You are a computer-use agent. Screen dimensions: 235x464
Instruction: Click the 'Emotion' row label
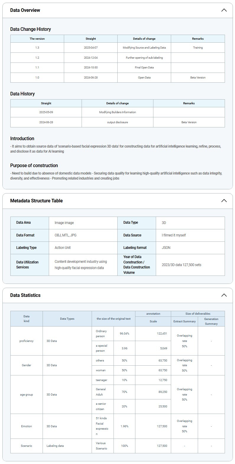[x=27, y=426]
